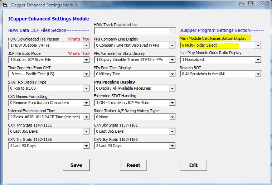Close the JCapper Enhanced Settings window
The width and height of the screenshot is (272, 185).
coord(262,4)
